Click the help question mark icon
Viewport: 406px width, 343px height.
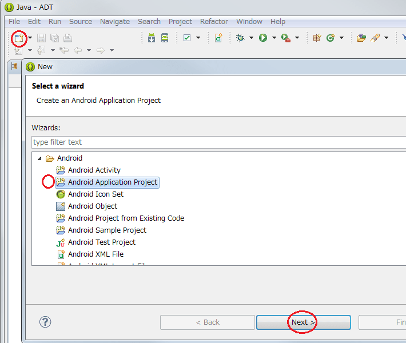click(x=45, y=322)
